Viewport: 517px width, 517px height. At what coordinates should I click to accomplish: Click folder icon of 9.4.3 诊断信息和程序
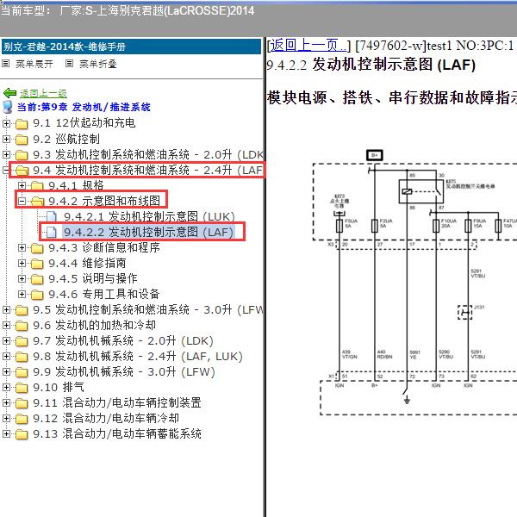tap(37, 248)
